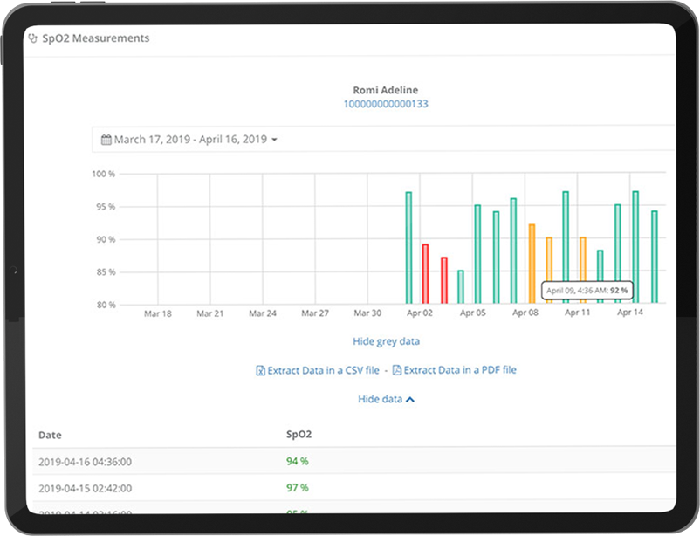Open the date range dropdown caret

[x=274, y=140]
